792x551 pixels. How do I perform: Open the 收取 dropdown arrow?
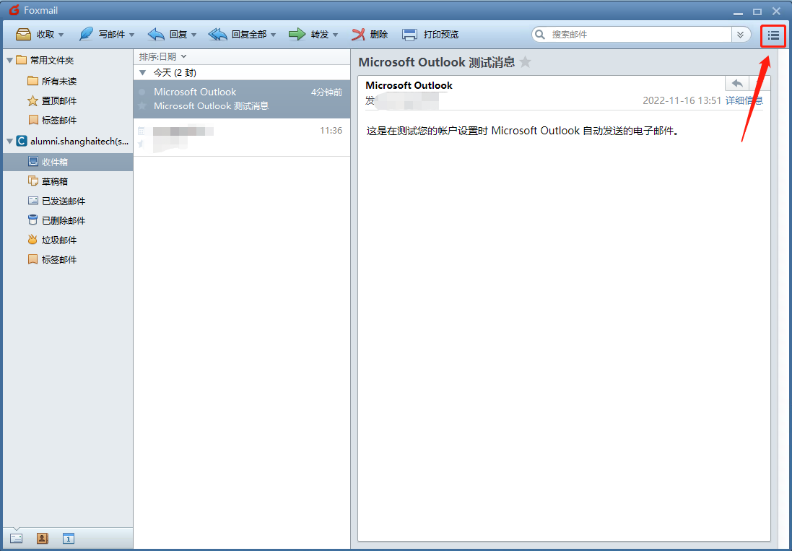[61, 35]
